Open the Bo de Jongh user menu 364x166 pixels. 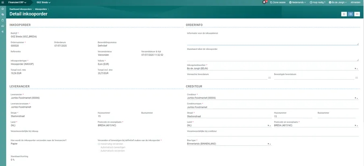pyautogui.click(x=338, y=2)
